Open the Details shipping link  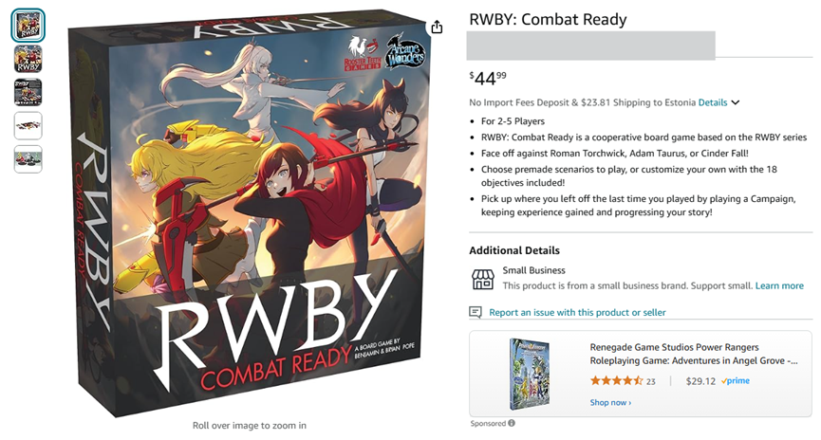(x=713, y=102)
